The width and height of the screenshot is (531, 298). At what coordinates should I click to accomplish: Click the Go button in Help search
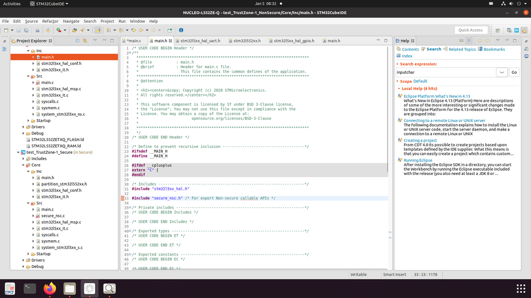(x=514, y=72)
